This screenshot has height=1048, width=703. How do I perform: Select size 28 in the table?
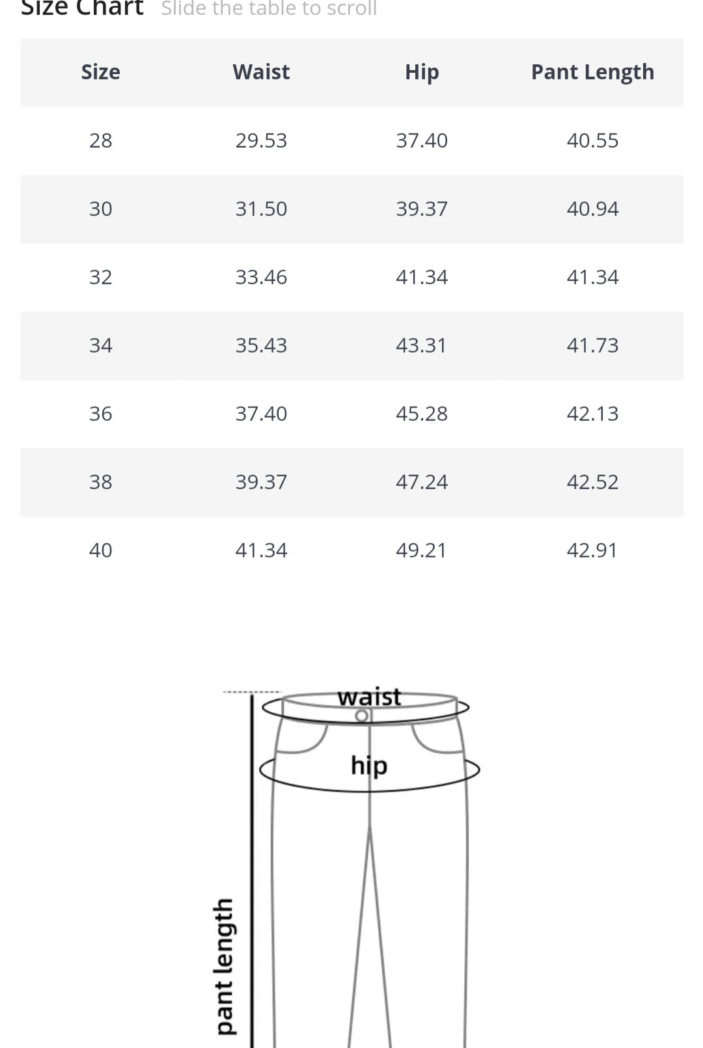[100, 141]
